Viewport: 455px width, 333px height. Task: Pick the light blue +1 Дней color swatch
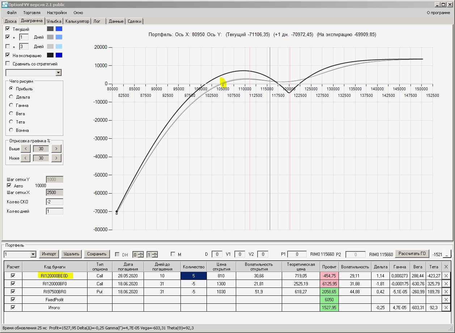pyautogui.click(x=59, y=37)
